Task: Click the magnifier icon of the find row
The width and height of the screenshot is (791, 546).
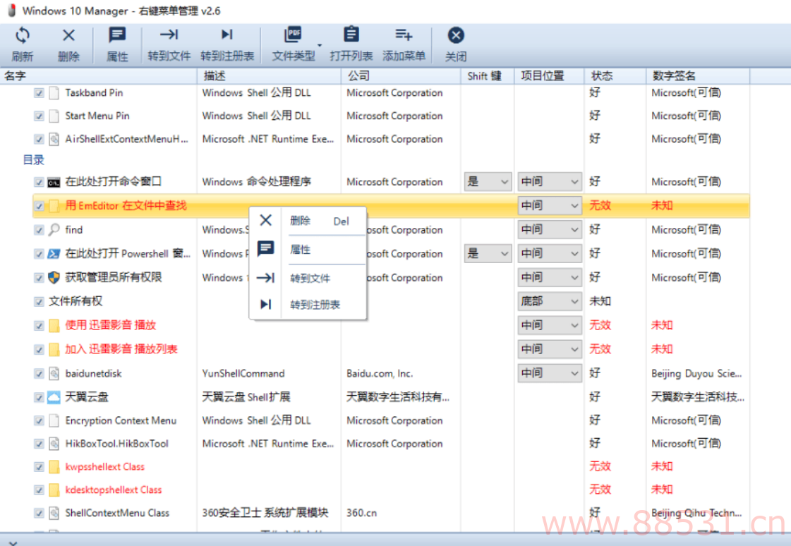Action: [54, 230]
